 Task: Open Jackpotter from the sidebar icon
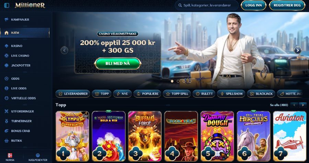(x=7, y=65)
